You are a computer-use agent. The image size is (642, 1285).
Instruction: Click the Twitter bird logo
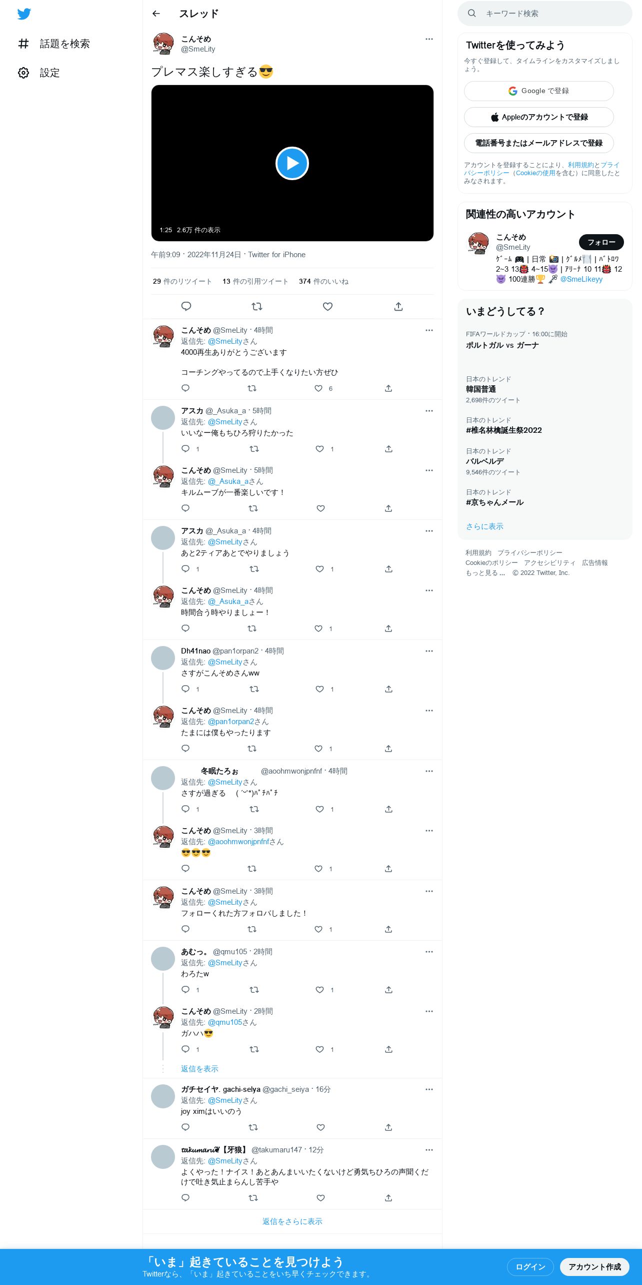click(x=24, y=14)
